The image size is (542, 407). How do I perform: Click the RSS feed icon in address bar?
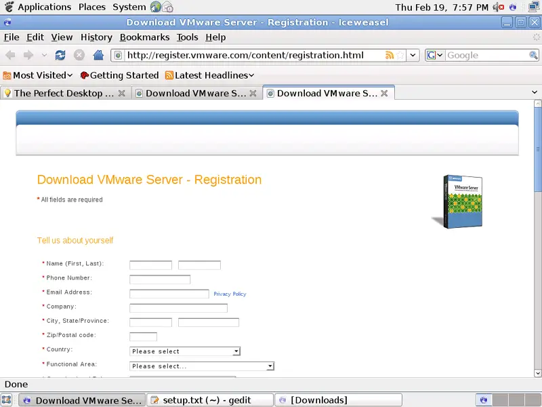coord(390,55)
